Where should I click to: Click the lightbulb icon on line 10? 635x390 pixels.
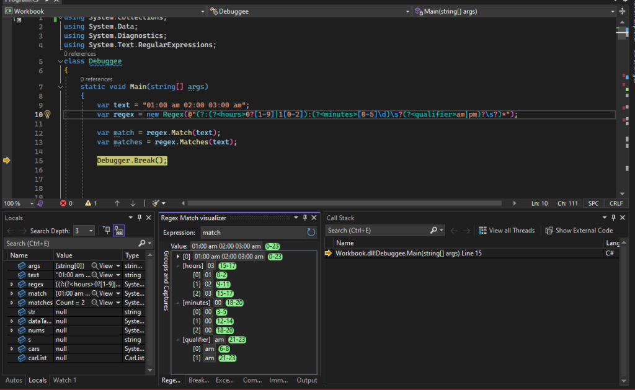click(x=48, y=115)
